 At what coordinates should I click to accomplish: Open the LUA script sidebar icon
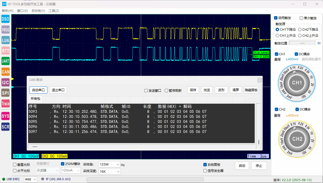click(x=6, y=40)
